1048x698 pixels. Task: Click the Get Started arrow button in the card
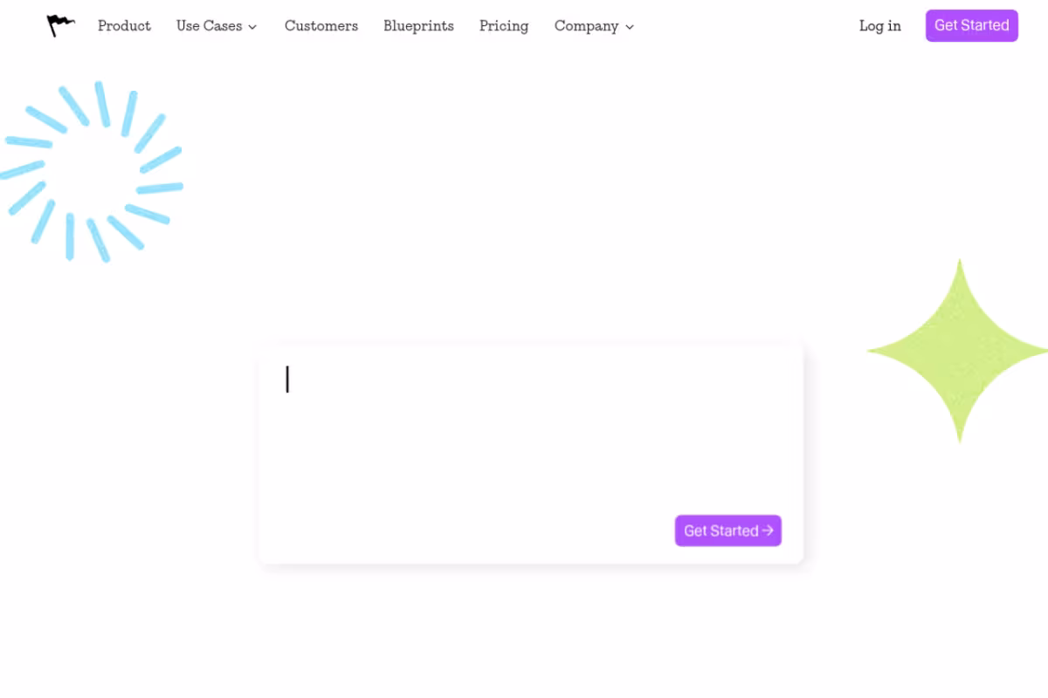coord(728,530)
